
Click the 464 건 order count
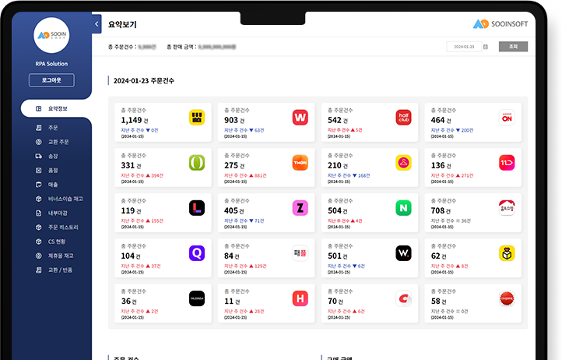pyautogui.click(x=441, y=120)
